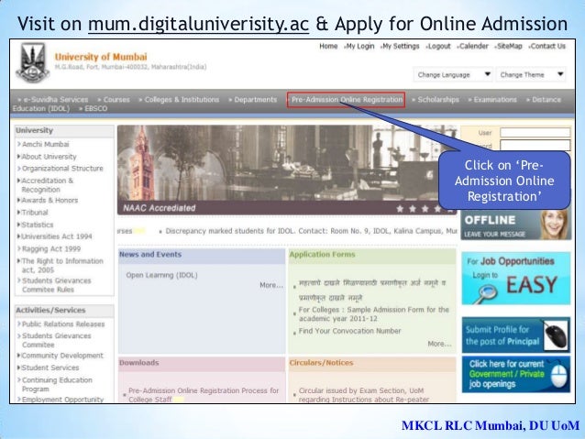Click the scrolling Discrepancy marked students notice
The width and height of the screenshot is (585, 439).
click(311, 231)
